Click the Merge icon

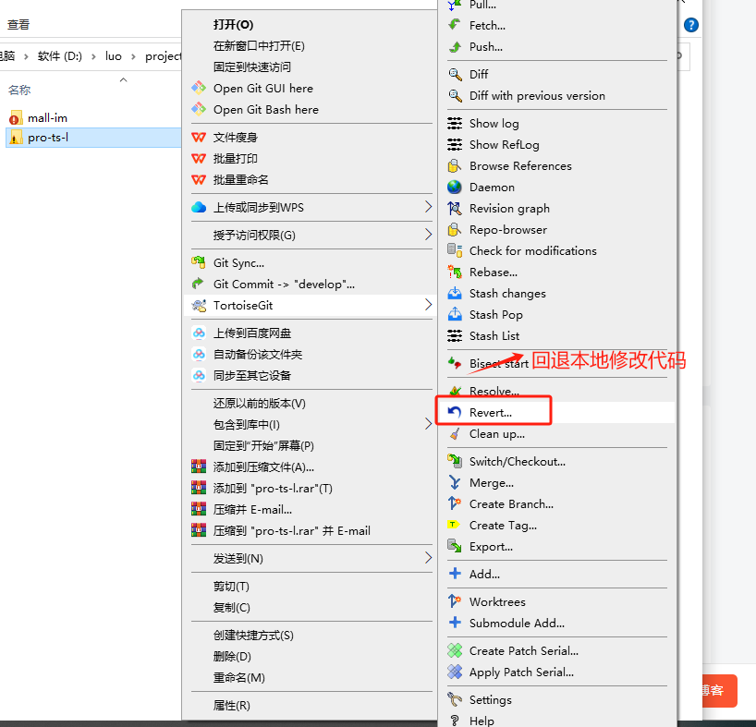(454, 482)
